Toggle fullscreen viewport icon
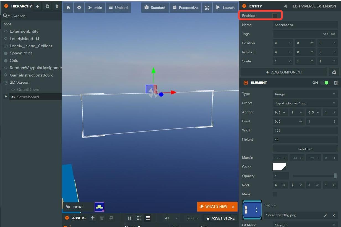The width and height of the screenshot is (341, 227). [x=207, y=8]
